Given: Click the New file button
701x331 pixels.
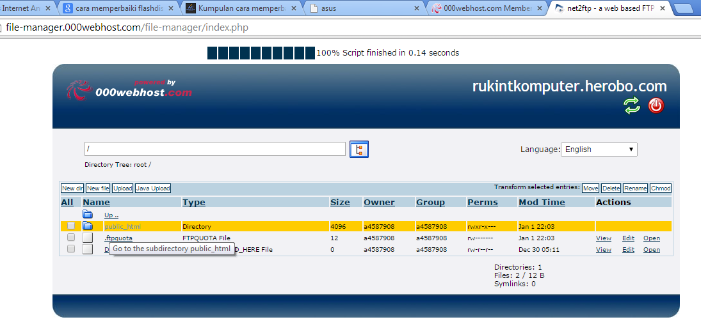Looking at the screenshot, I should tap(98, 189).
